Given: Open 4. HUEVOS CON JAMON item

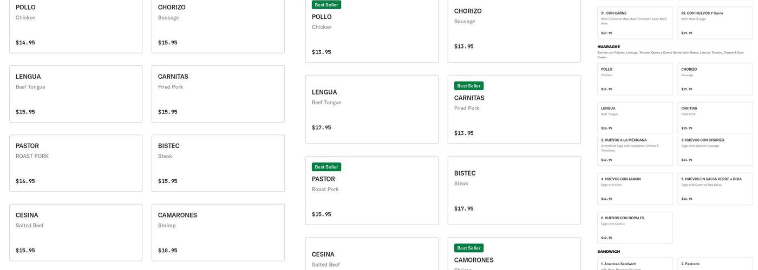Looking at the screenshot, I should coord(635,188).
